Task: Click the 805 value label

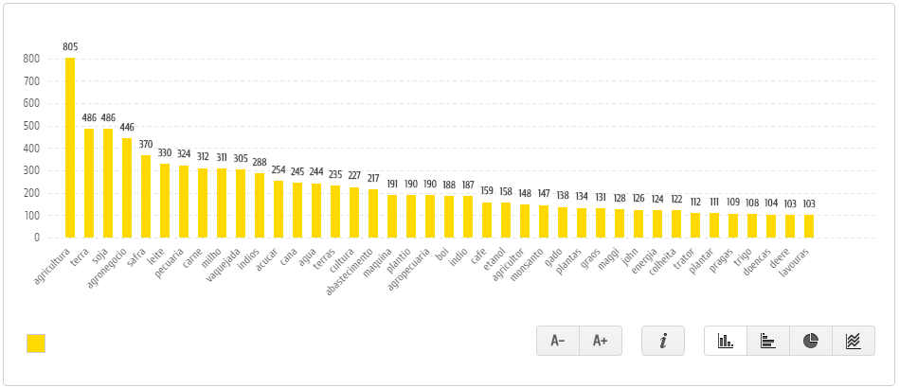Action: pos(70,46)
